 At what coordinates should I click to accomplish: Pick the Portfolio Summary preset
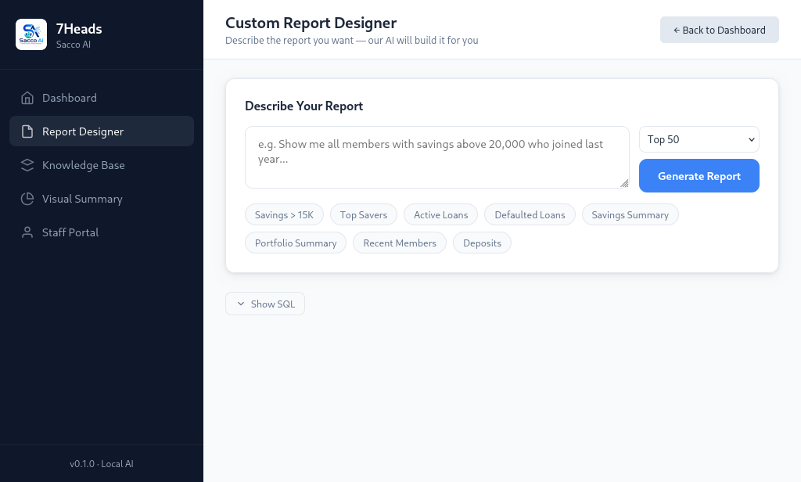click(x=296, y=243)
